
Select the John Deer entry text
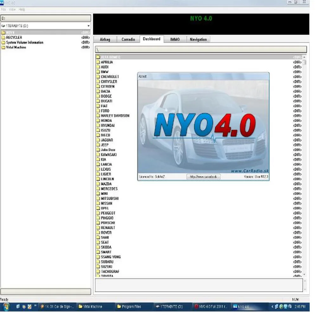pos(108,150)
